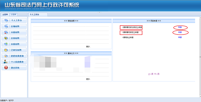Switch to the 主菜单 tab
Screen dimensions: 201x102
[x=5, y=15]
